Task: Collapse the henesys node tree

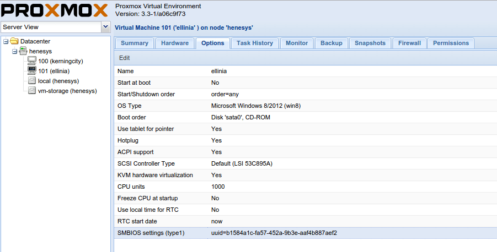Action: pyautogui.click(x=14, y=51)
